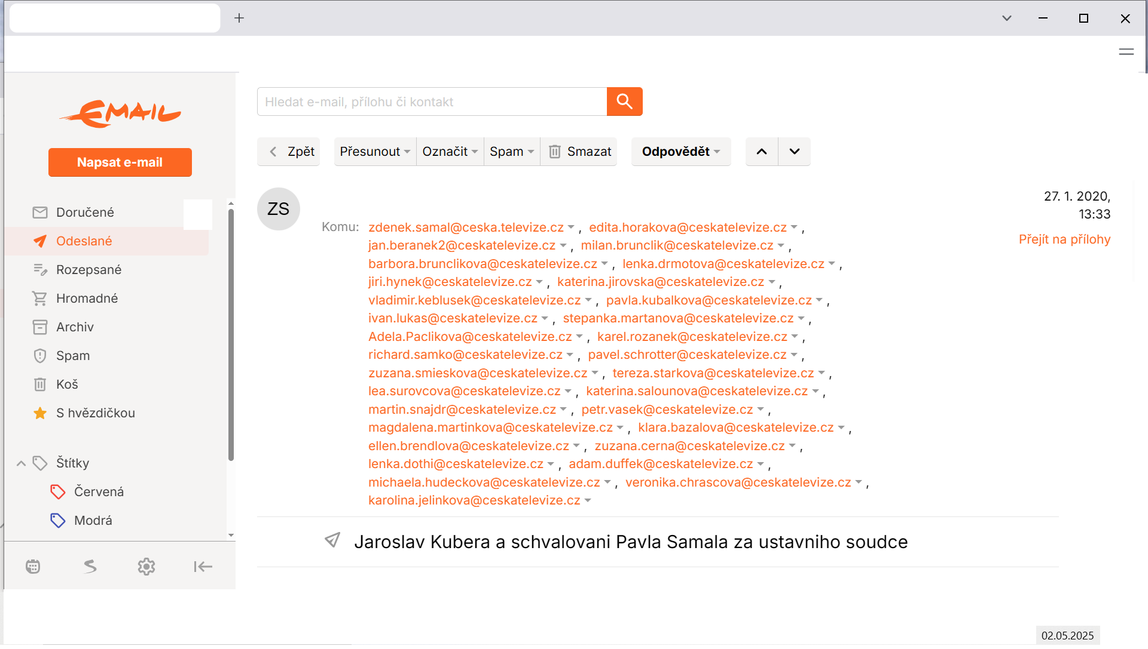Expand dropdown next to jan.beranek2@ceskatelevize.cz
The height and width of the screenshot is (649, 1148).
[x=563, y=246]
